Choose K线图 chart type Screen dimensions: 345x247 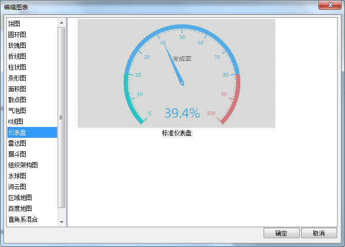16,122
